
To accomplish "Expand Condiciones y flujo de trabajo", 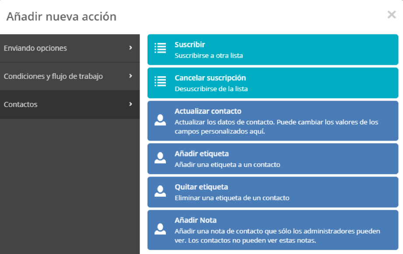I will (70, 76).
